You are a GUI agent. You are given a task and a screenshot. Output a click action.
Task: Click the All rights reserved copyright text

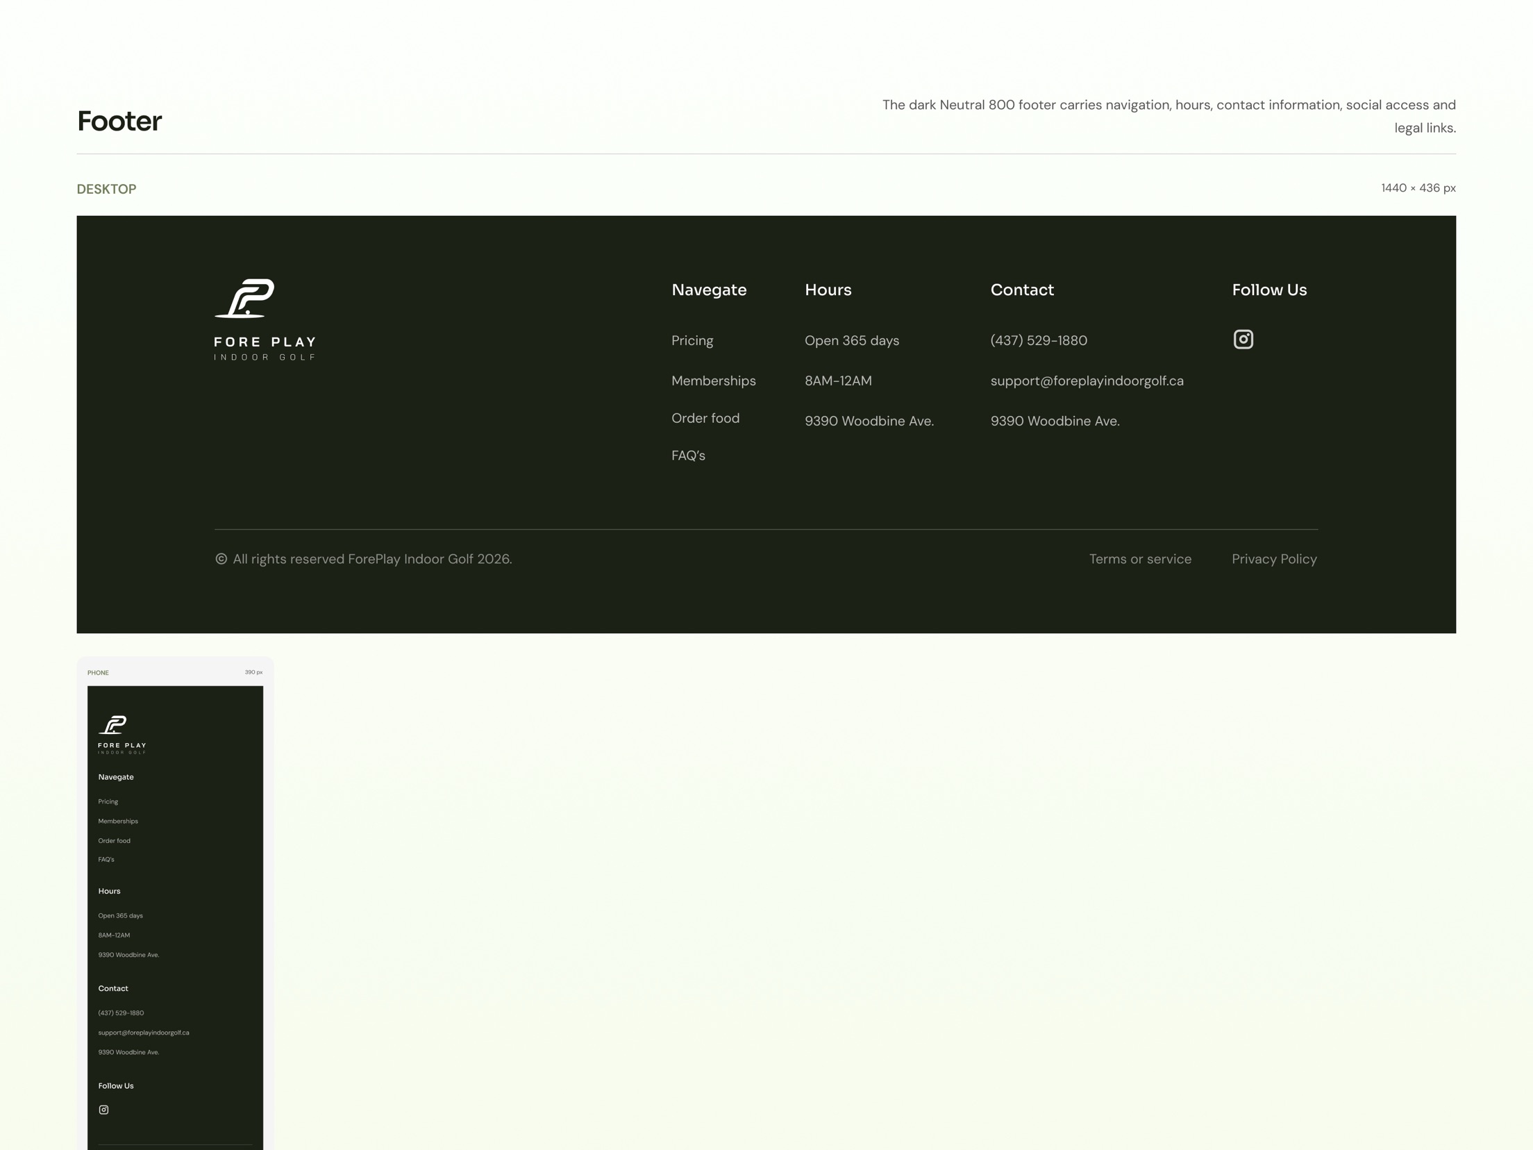click(x=372, y=559)
